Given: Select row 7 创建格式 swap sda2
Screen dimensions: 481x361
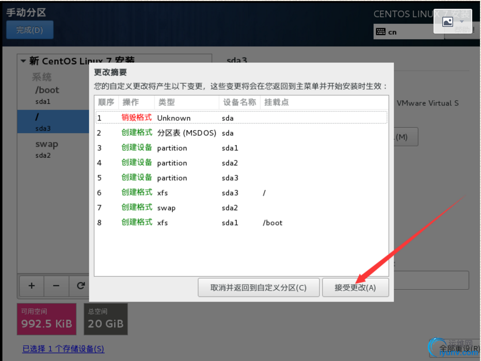Looking at the screenshot, I should point(242,208).
